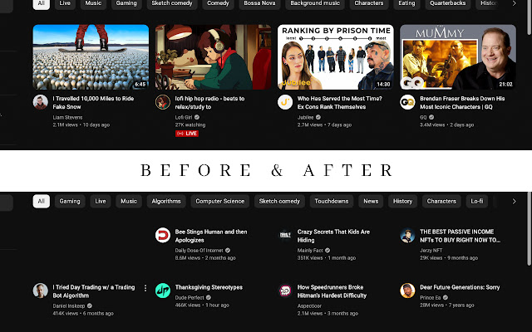
Task: Open Lofi Girl channel avatar
Action: point(163,102)
